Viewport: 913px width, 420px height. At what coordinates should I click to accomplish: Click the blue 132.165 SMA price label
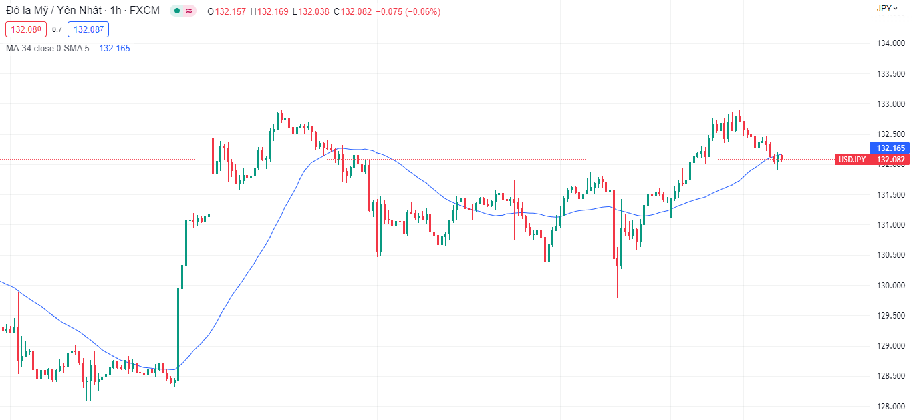890,148
